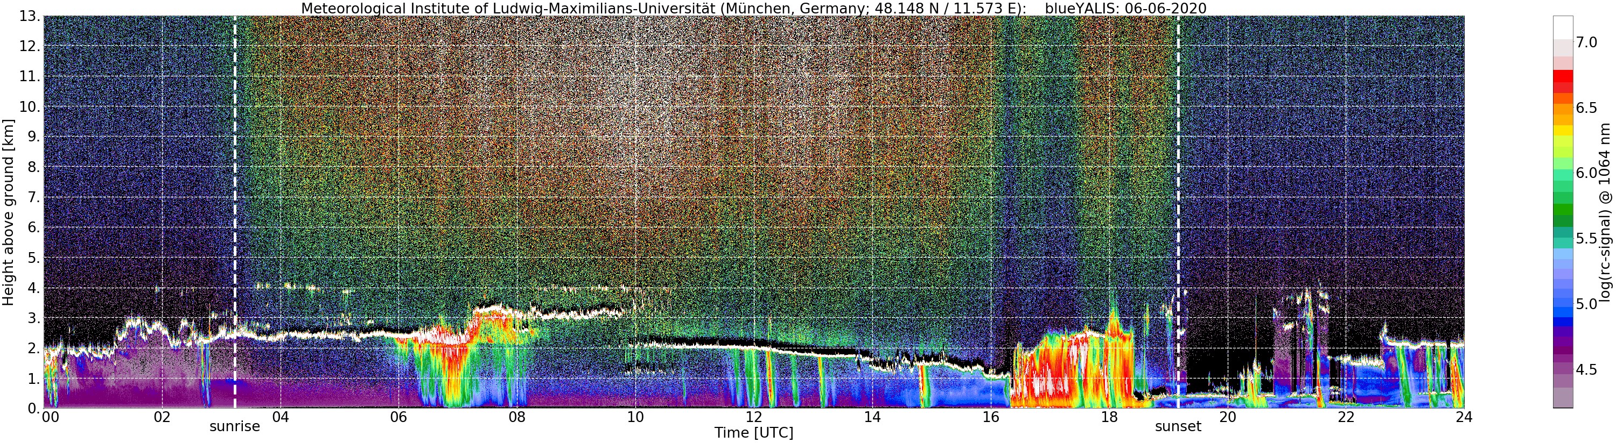
Task: Click the '2.' height axis tick label
Action: [x=33, y=348]
